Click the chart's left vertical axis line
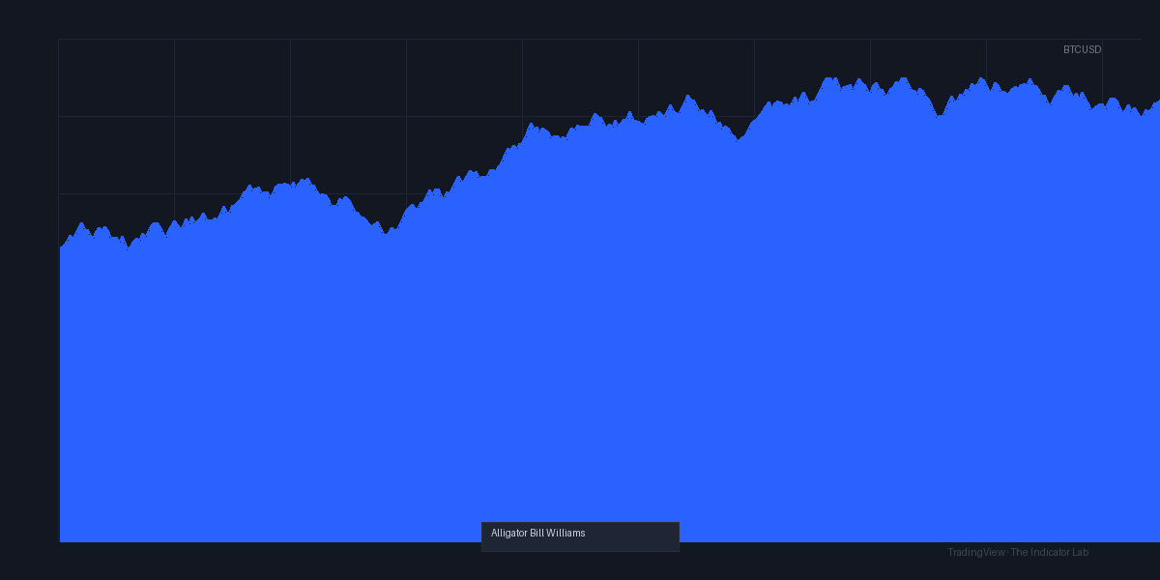The width and height of the screenshot is (1160, 580). (58, 290)
